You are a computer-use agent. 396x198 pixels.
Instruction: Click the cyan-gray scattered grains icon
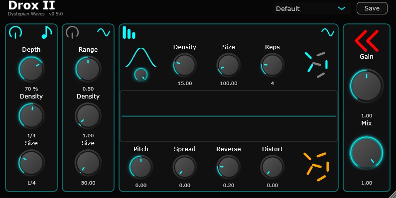[316, 65]
